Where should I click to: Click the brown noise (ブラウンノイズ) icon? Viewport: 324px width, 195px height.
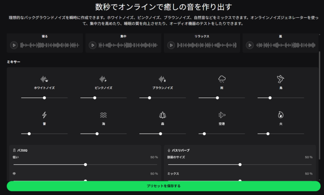162,79
